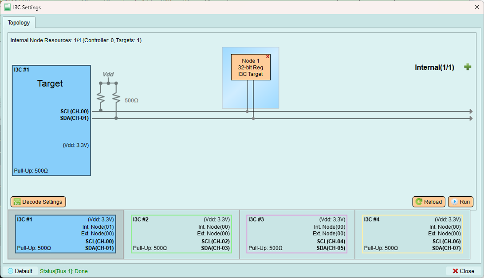
Task: Click the Reload button
Action: pos(429,202)
